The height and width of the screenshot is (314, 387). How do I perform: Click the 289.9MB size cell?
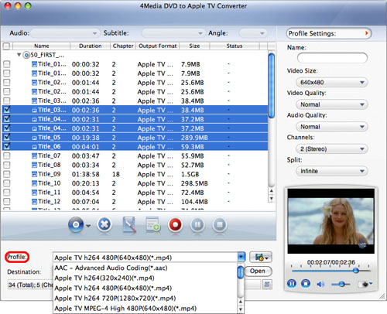(194, 138)
